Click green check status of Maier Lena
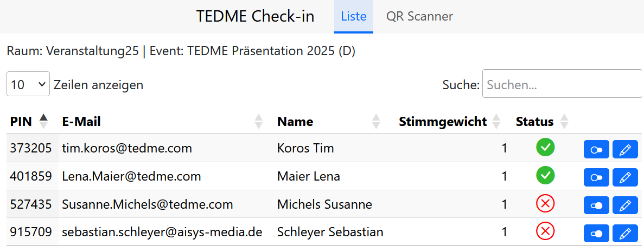Viewport: 644px width, 246px height. [545, 175]
